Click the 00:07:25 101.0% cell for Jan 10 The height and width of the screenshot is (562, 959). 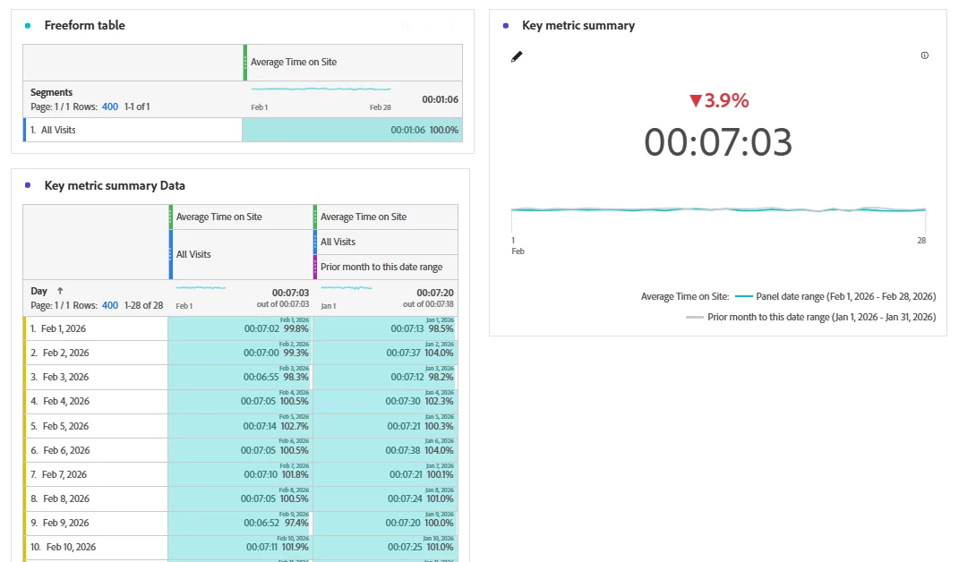click(385, 548)
